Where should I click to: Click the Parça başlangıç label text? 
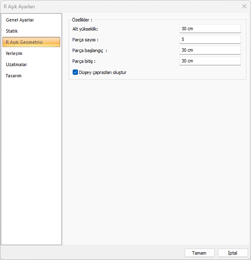click(89, 50)
